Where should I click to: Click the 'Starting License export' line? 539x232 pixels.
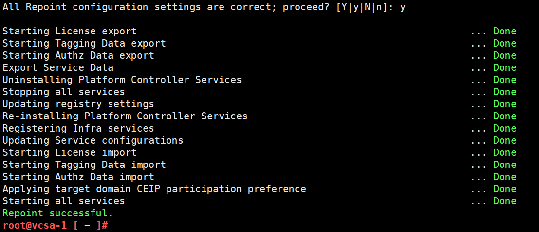[70, 31]
